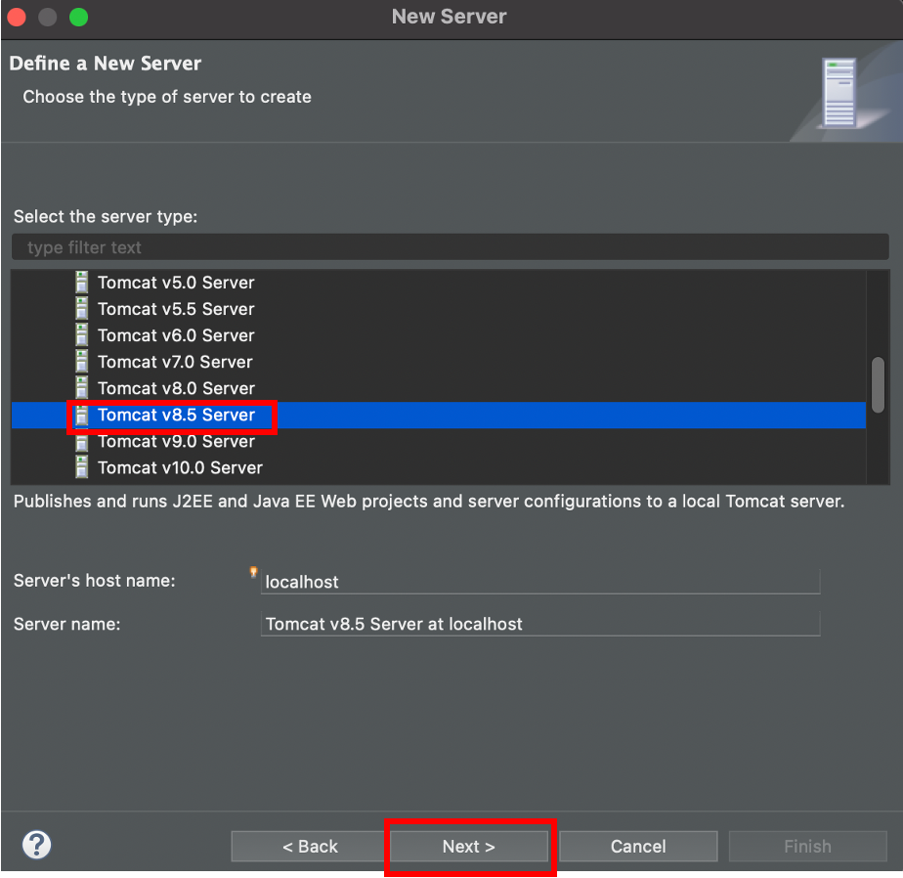Click the Server name field
Viewport: 903px width, 878px height.
tap(540, 624)
